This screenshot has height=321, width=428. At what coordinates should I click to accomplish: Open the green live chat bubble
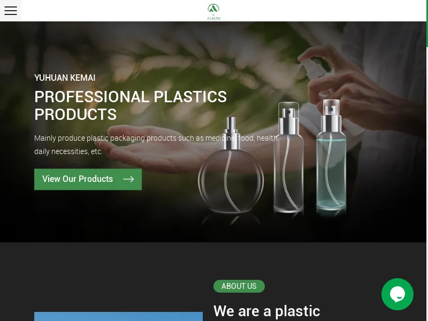tap(397, 294)
